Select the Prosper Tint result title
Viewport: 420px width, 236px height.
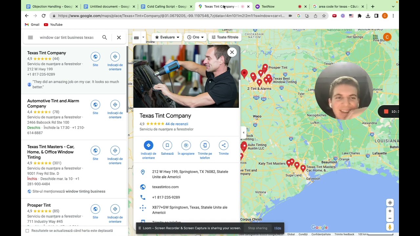39,205
